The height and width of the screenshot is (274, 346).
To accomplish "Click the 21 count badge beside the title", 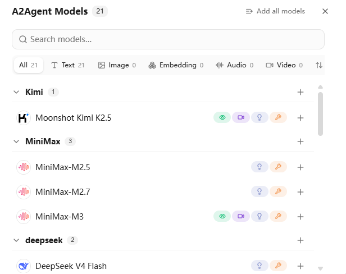I will coord(100,11).
